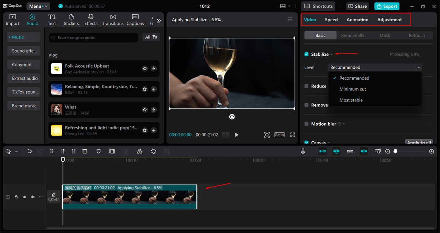Screen dimensions: 440x233
Task: Open the Stickers panel
Action: [x=71, y=20]
